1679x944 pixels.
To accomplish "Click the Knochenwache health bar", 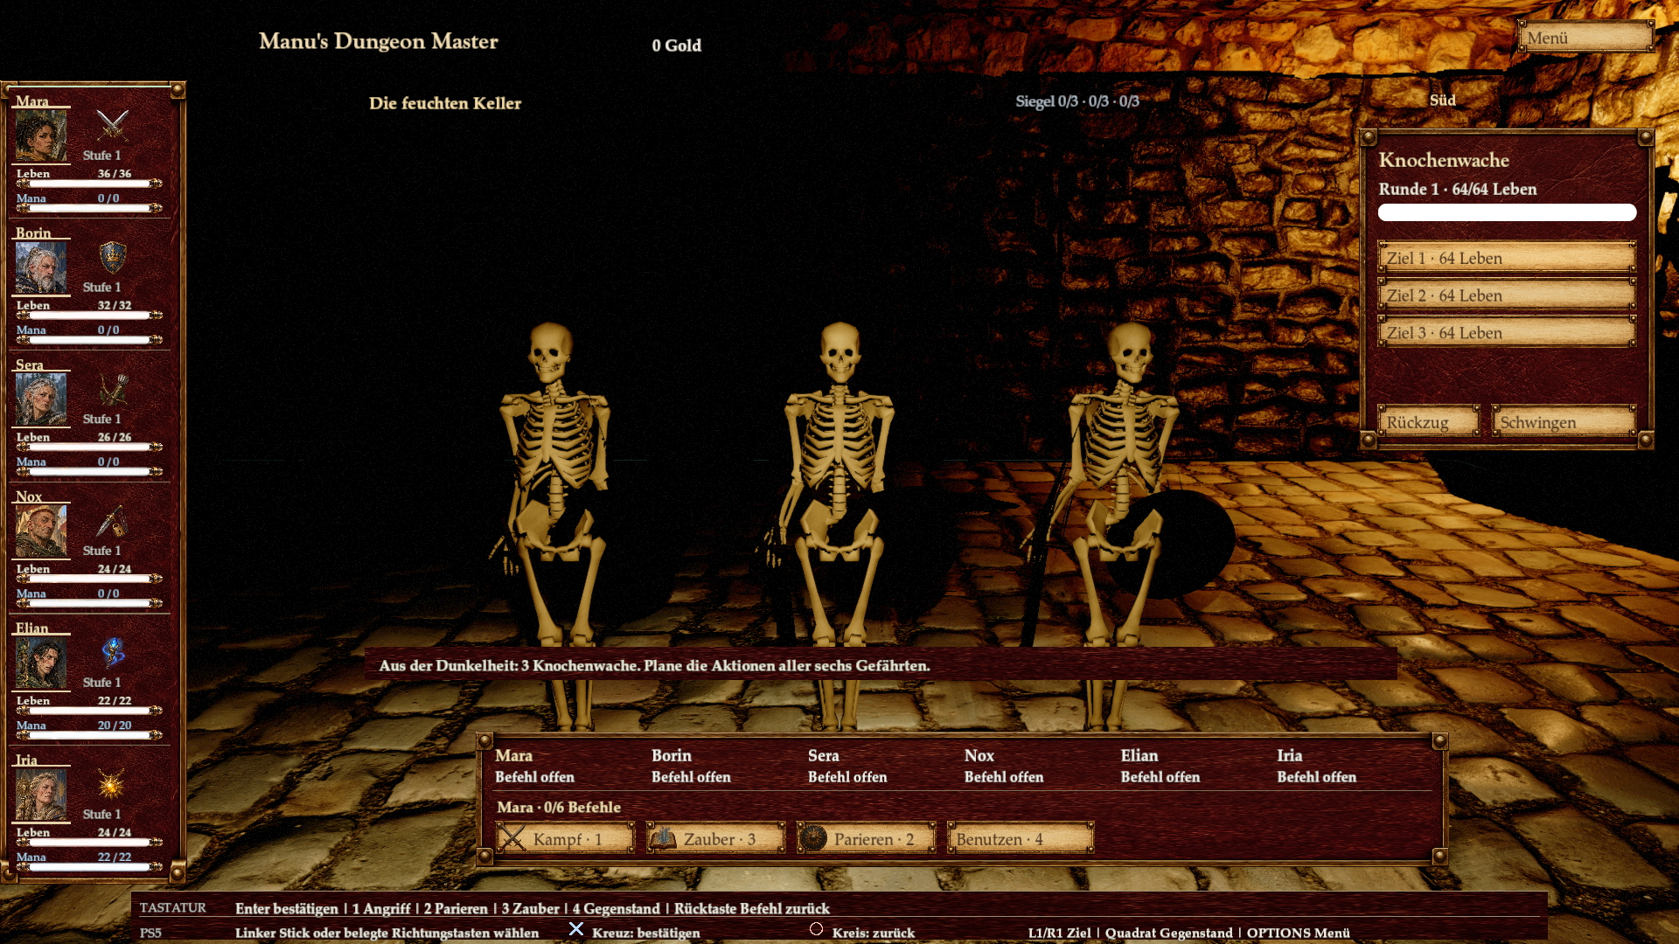I will pyautogui.click(x=1507, y=212).
